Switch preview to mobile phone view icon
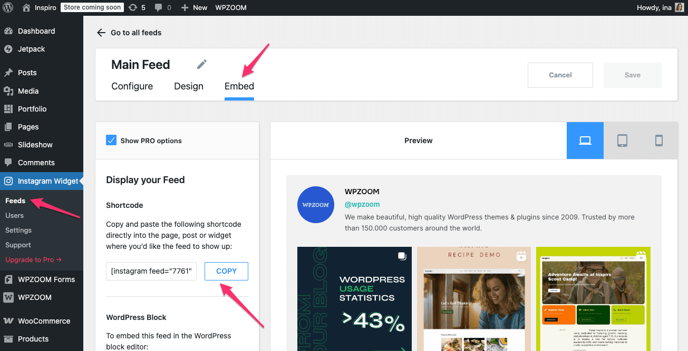This screenshot has height=351, width=688. tap(659, 141)
